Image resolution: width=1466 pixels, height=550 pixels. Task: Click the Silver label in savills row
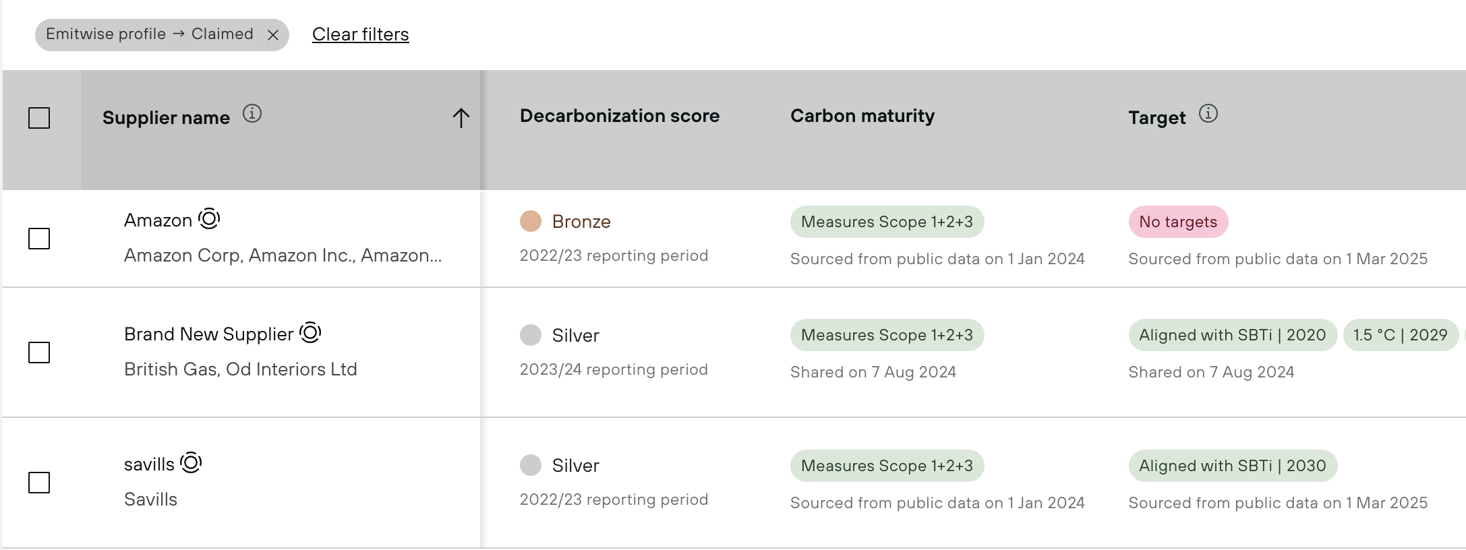click(576, 466)
